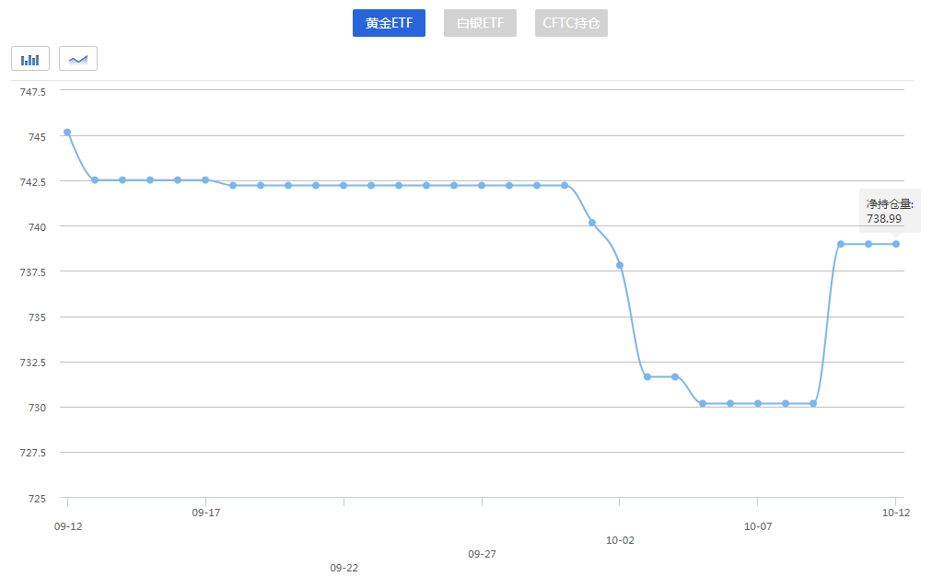
Task: Click the 10-02 x-axis date label
Action: [x=620, y=540]
